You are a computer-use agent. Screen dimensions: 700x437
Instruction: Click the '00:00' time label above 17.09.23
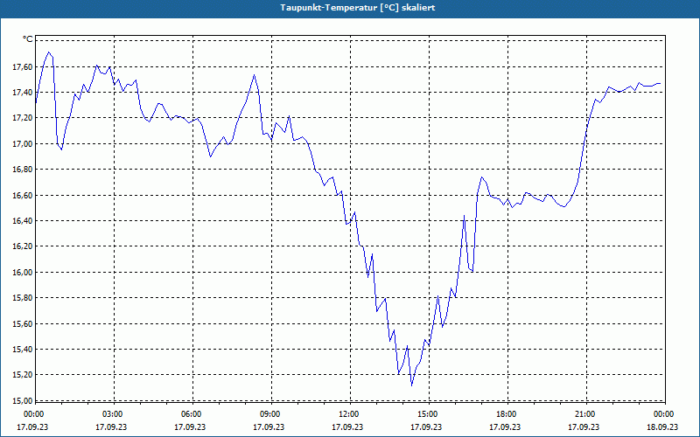point(32,414)
